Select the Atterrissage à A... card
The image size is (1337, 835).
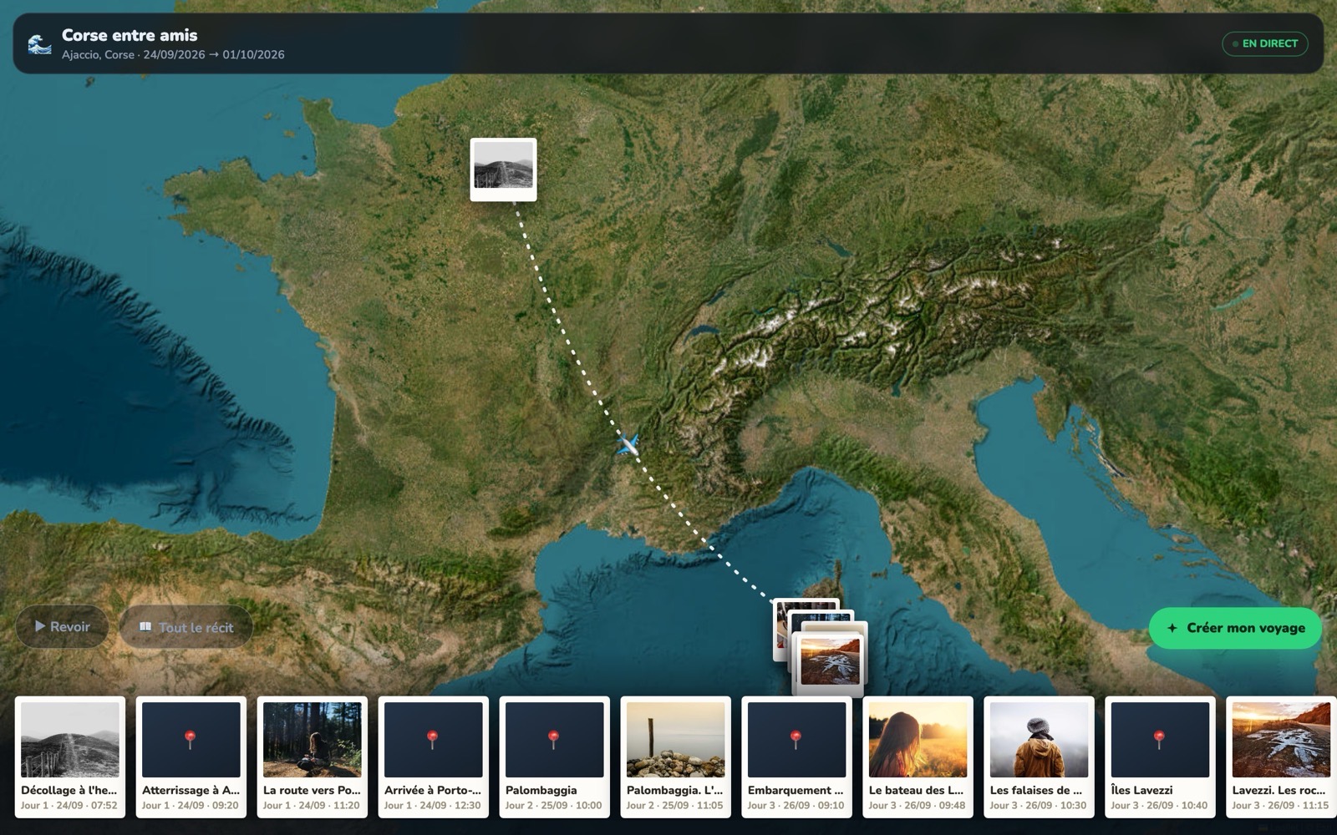coord(191,757)
